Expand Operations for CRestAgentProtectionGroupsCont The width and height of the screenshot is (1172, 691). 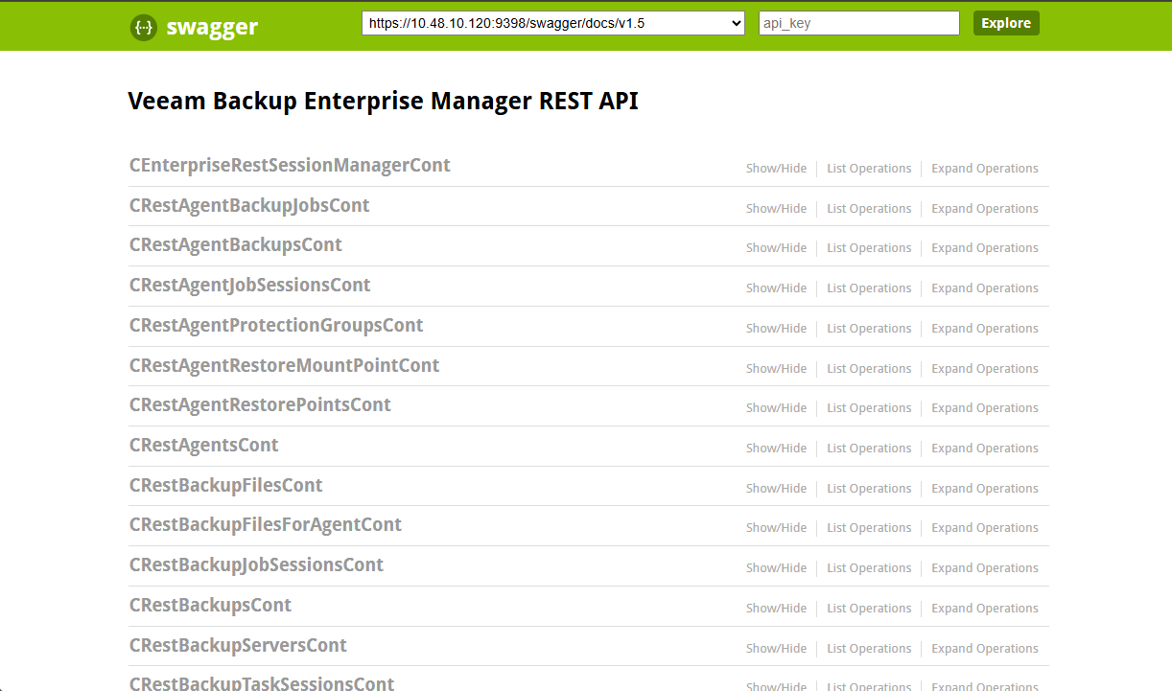pyautogui.click(x=985, y=329)
